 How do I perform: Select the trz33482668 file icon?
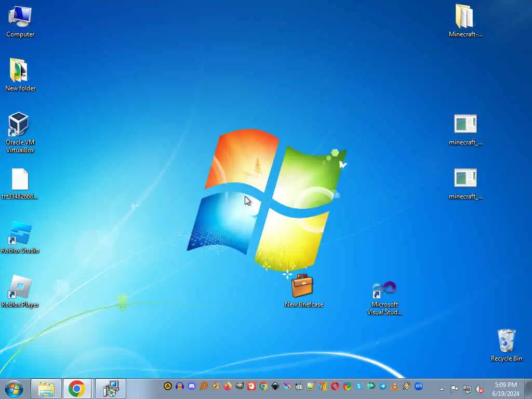[20, 184]
